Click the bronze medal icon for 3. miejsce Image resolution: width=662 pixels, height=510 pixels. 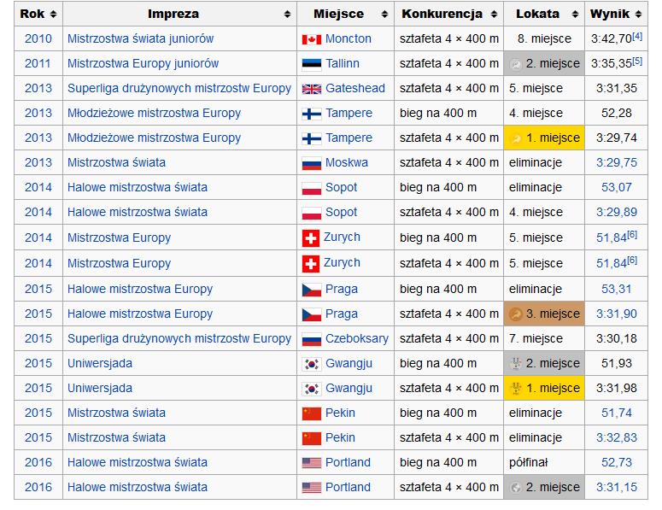[x=516, y=314]
